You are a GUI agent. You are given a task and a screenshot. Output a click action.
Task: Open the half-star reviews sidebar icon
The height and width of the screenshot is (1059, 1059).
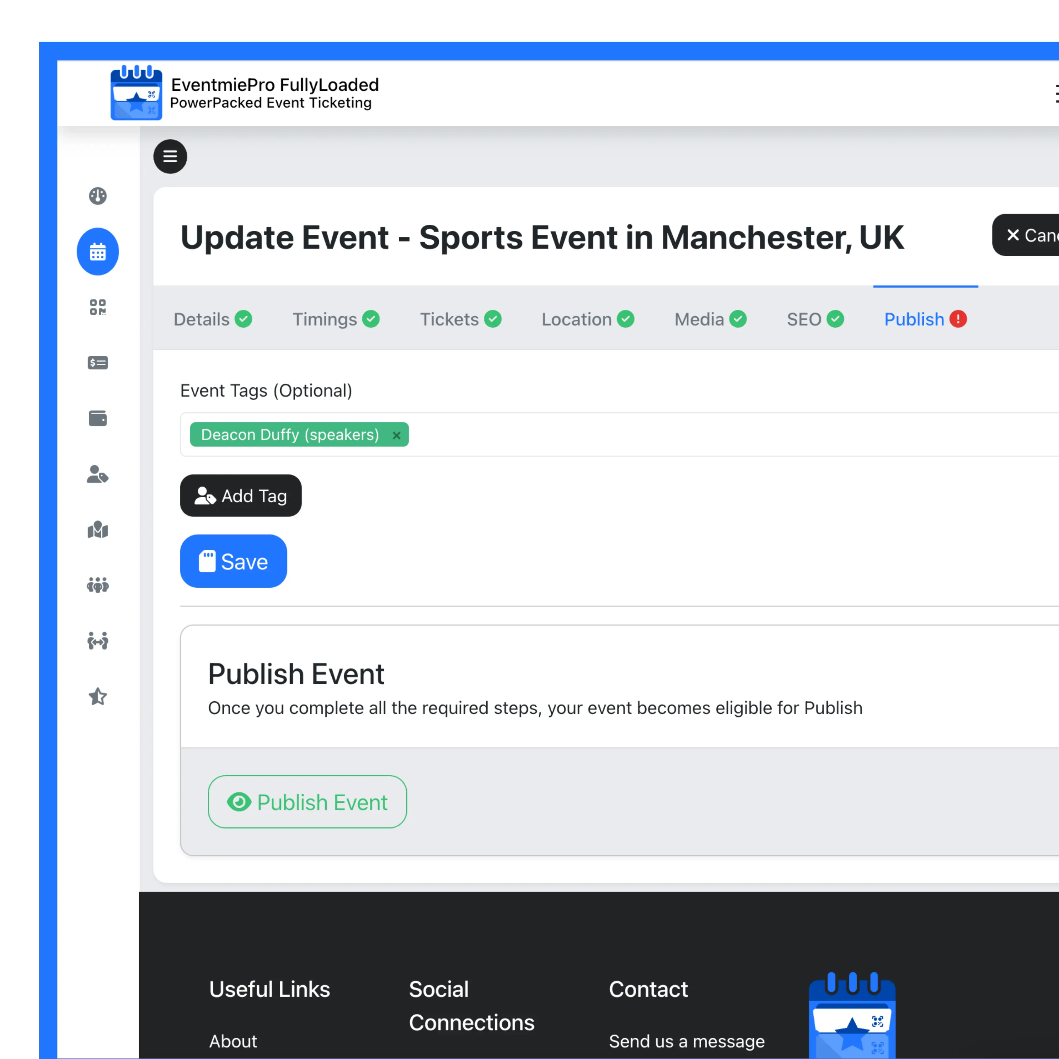click(98, 697)
